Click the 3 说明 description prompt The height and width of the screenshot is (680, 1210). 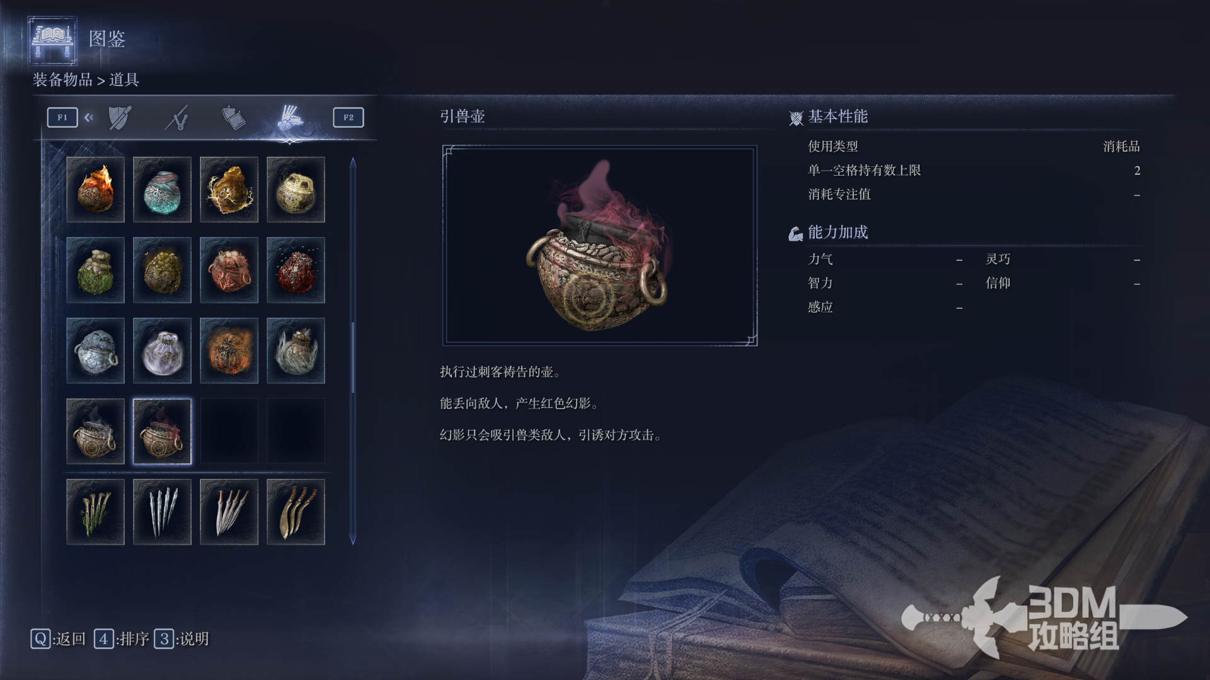[x=181, y=639]
